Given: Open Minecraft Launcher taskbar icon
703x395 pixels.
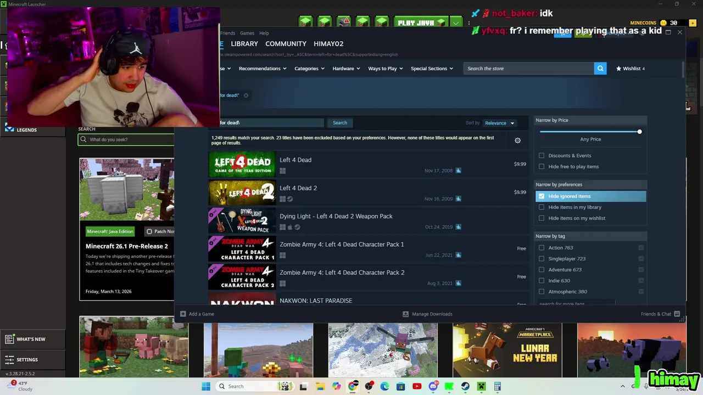Looking at the screenshot, I should coord(481,386).
